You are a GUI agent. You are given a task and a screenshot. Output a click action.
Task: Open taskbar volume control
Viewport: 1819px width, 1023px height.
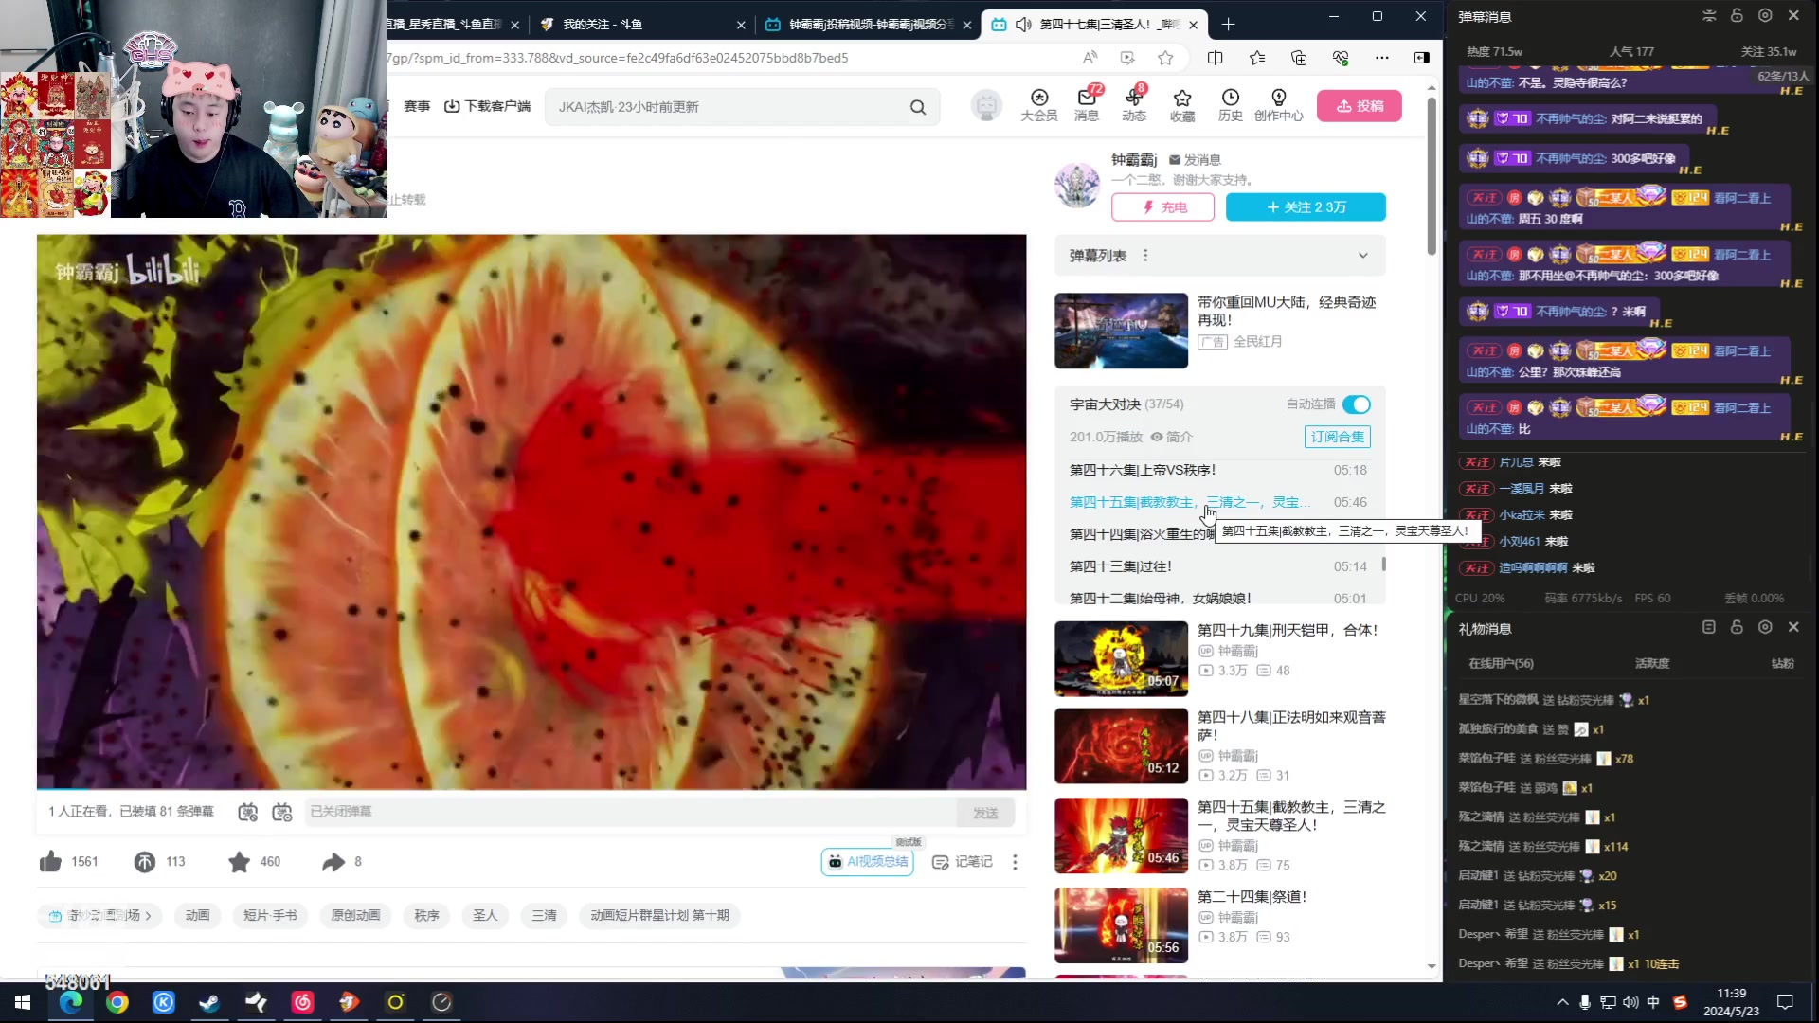[1630, 1002]
